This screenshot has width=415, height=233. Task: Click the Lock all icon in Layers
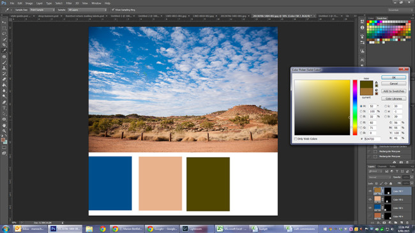click(391, 183)
